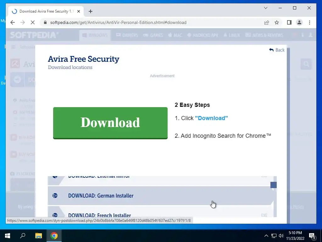Open Softpedia LINUX section

[232, 35]
